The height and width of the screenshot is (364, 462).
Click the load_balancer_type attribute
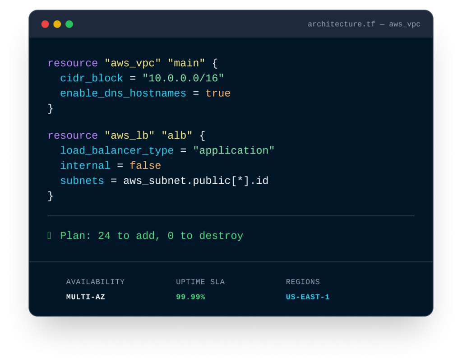117,150
